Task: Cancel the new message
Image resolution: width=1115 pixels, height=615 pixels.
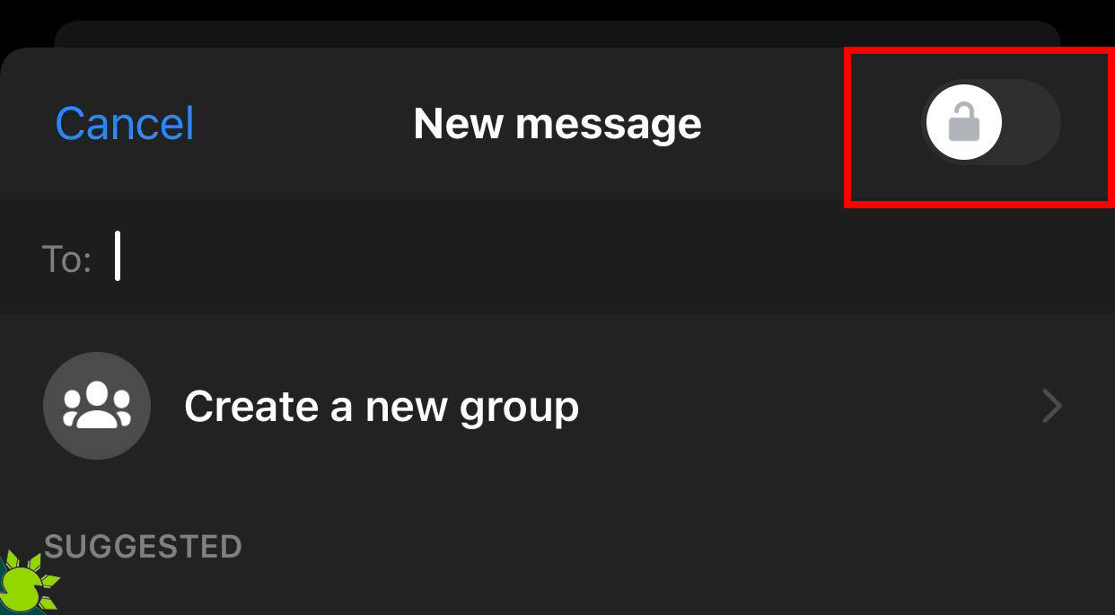Action: pos(125,123)
